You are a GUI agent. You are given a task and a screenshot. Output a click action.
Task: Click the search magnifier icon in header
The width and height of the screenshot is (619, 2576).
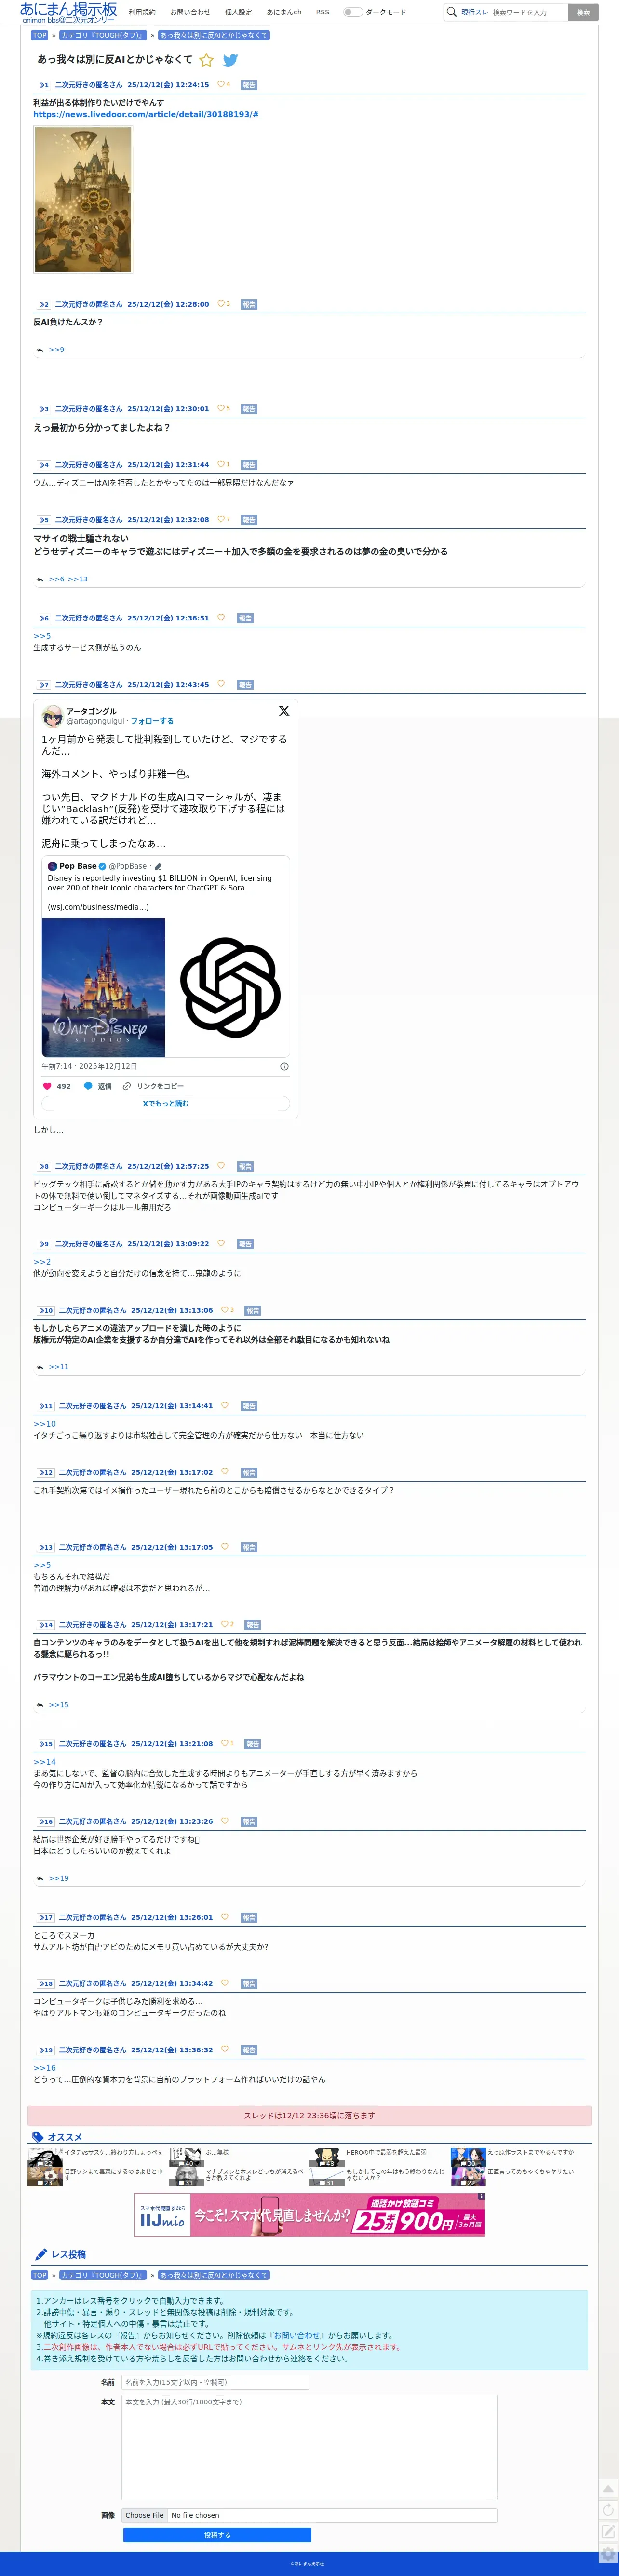point(451,12)
